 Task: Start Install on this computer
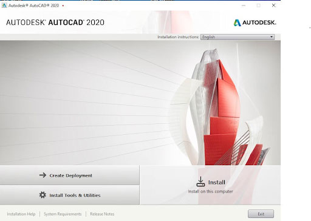pyautogui.click(x=210, y=185)
